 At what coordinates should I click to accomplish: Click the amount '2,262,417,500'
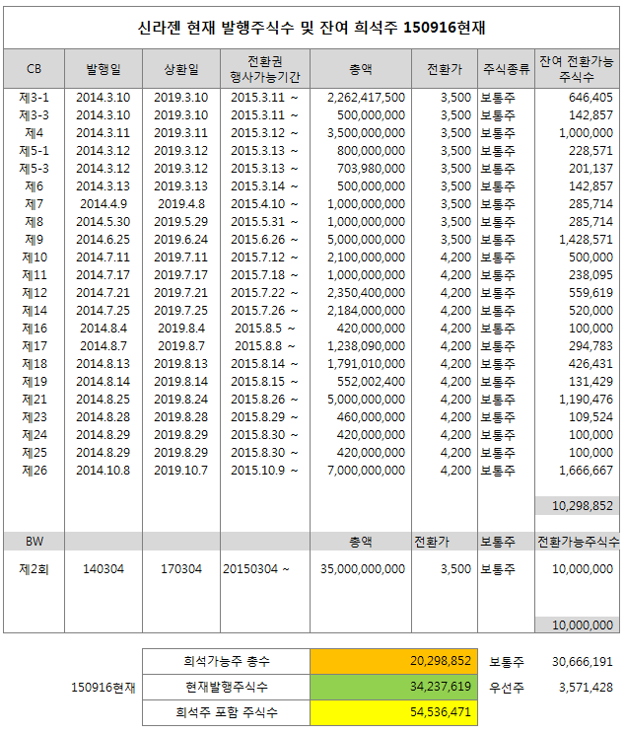point(366,98)
